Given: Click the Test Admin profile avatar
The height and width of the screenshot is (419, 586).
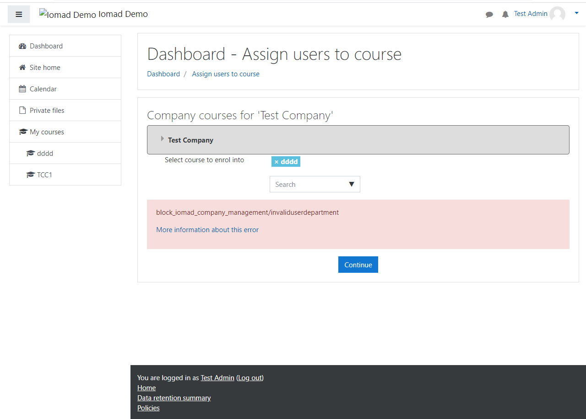Looking at the screenshot, I should 558,14.
